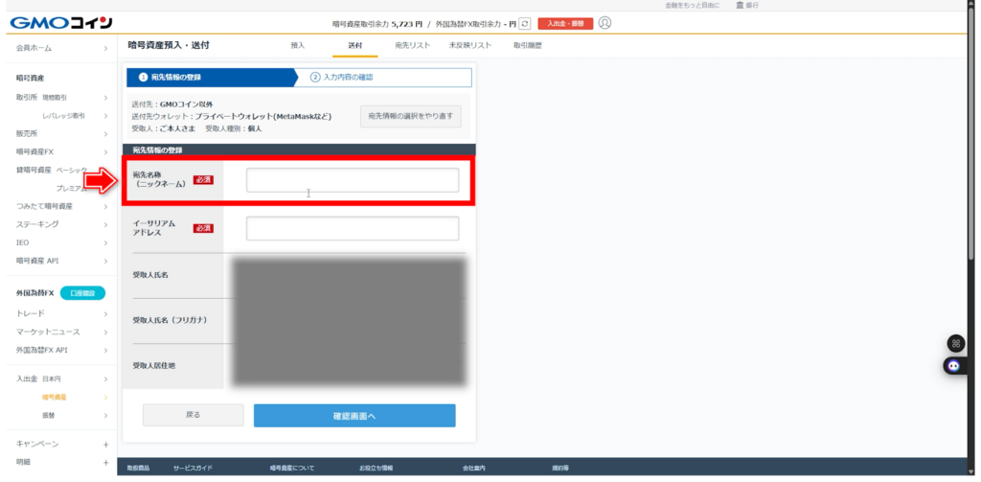Click the refresh balance icon
This screenshot has height=482, width=981.
(x=524, y=23)
